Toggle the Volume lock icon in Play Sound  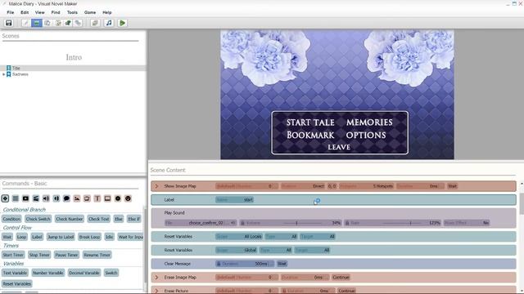243,223
